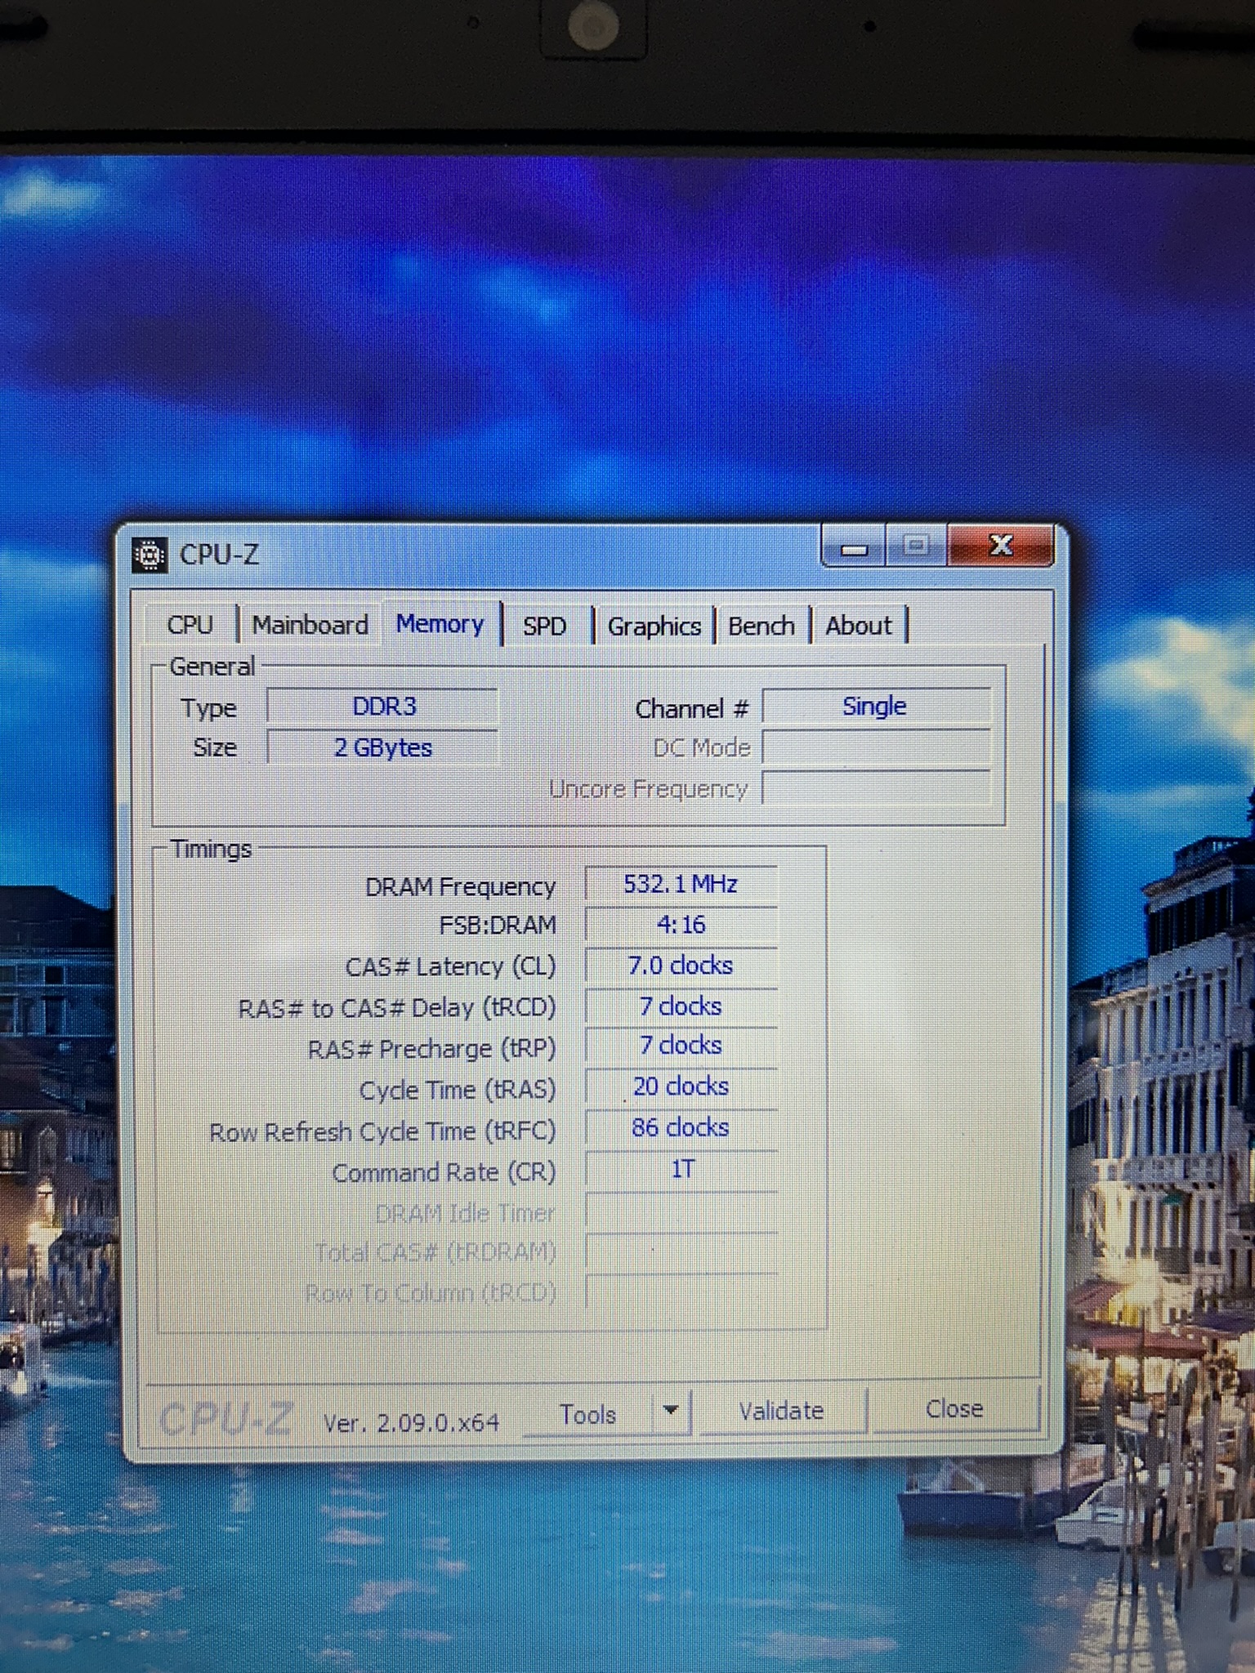The height and width of the screenshot is (1673, 1255).
Task: Click the empty DC Mode field
Action: point(877,747)
